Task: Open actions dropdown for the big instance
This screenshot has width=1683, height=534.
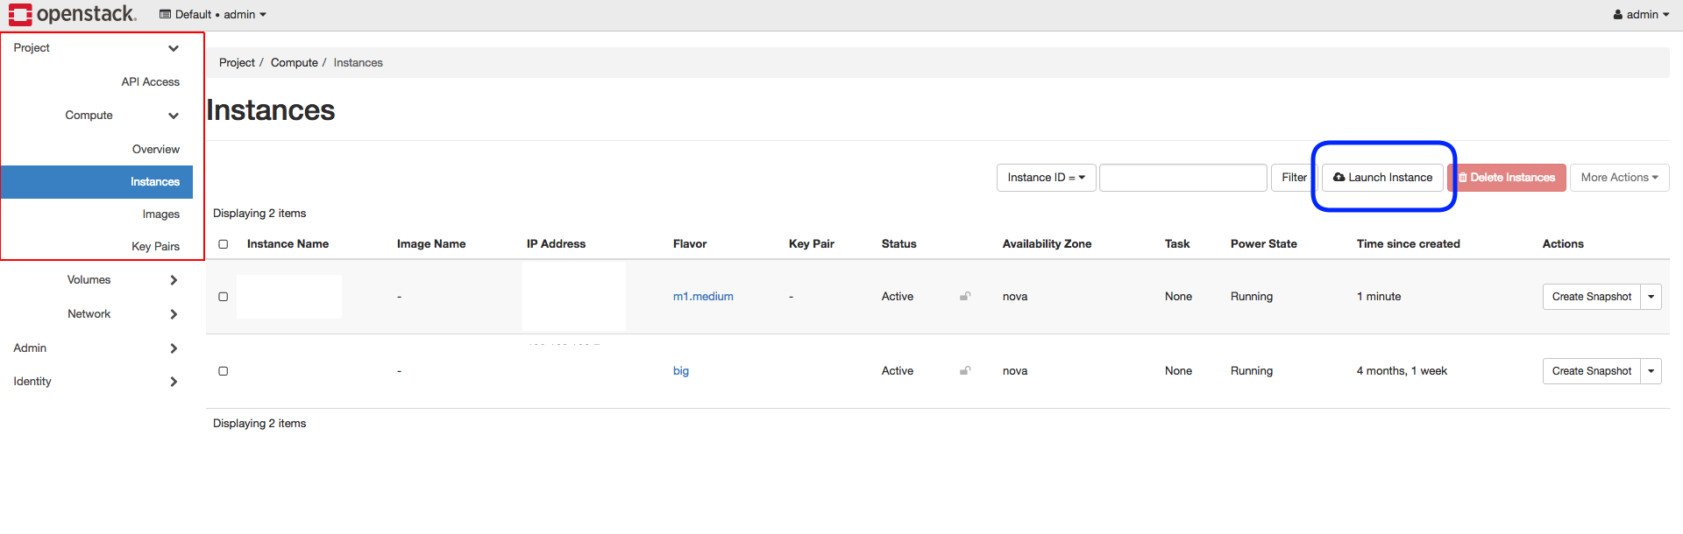Action: (x=1651, y=371)
